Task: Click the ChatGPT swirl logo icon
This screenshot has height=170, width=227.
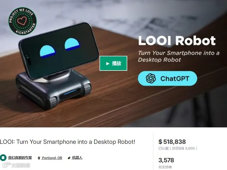Action: tap(151, 78)
